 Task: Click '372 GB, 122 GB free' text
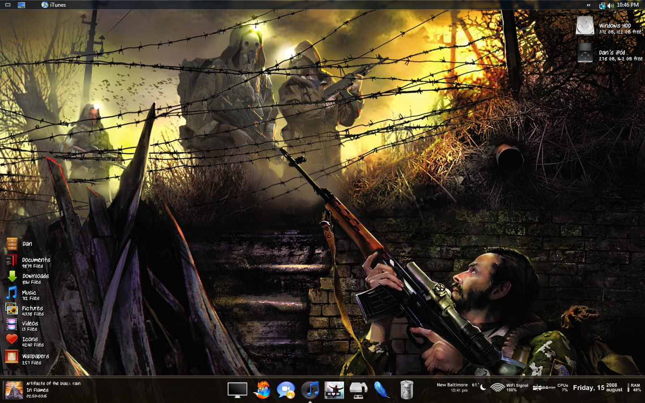pos(620,32)
